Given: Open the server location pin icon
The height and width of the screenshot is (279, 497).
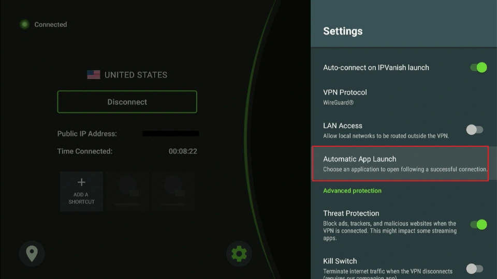Looking at the screenshot, I should [32, 254].
